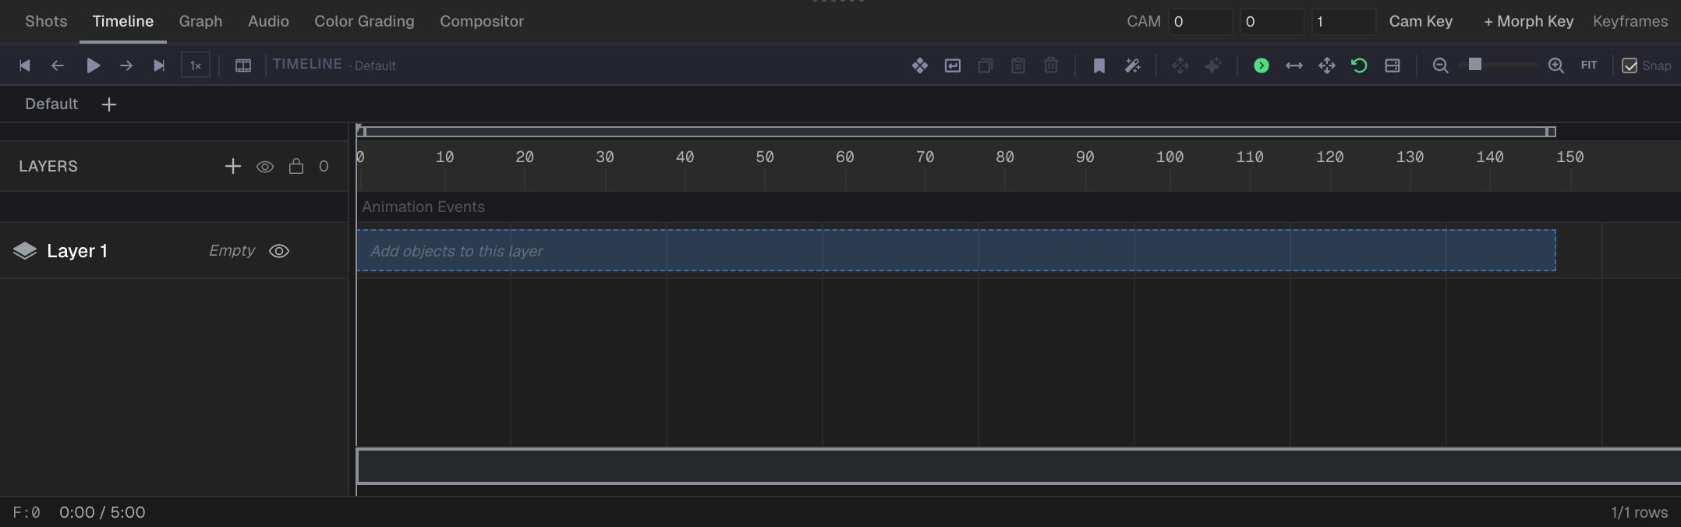Toggle Layer 1 visibility eye
Screen dimensions: 1681x527
(279, 251)
